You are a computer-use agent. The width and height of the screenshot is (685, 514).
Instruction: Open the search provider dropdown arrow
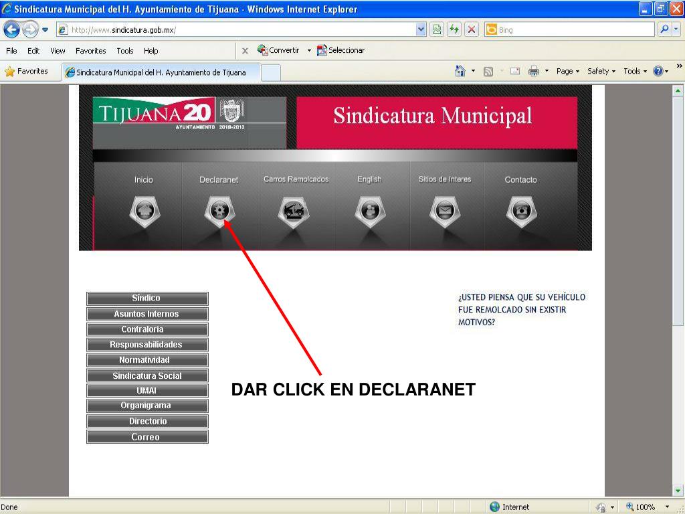(676, 29)
